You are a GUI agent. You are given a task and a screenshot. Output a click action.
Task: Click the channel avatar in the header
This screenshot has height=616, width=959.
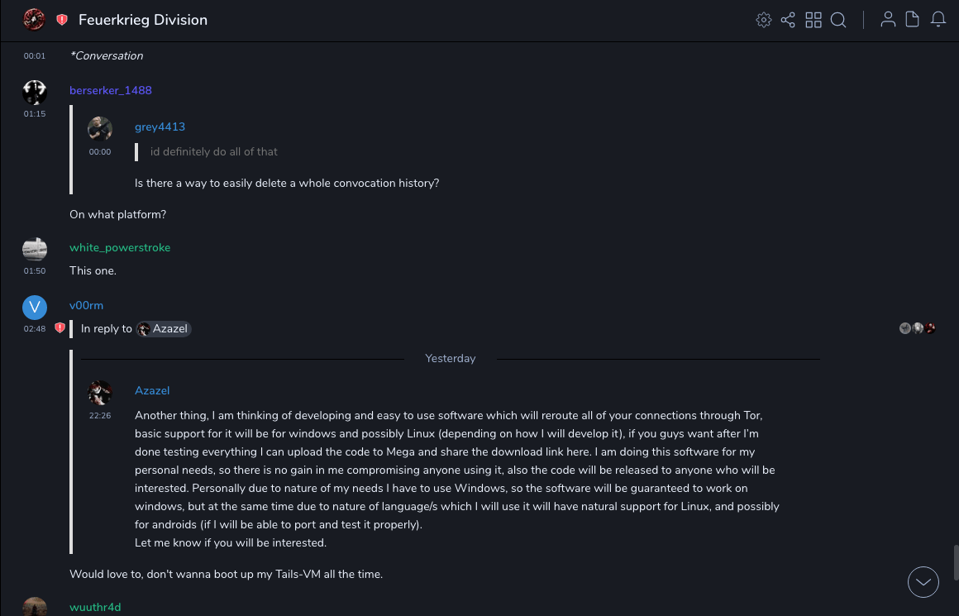[34, 20]
